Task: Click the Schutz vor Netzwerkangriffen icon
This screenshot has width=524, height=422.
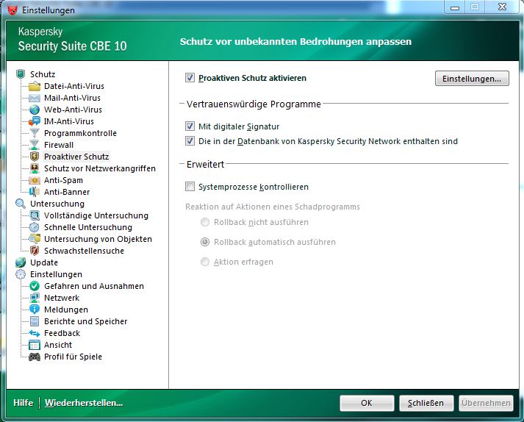Action: click(35, 168)
